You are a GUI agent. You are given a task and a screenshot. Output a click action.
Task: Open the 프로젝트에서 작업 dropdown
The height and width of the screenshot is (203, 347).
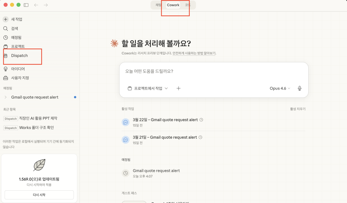[x=148, y=88]
